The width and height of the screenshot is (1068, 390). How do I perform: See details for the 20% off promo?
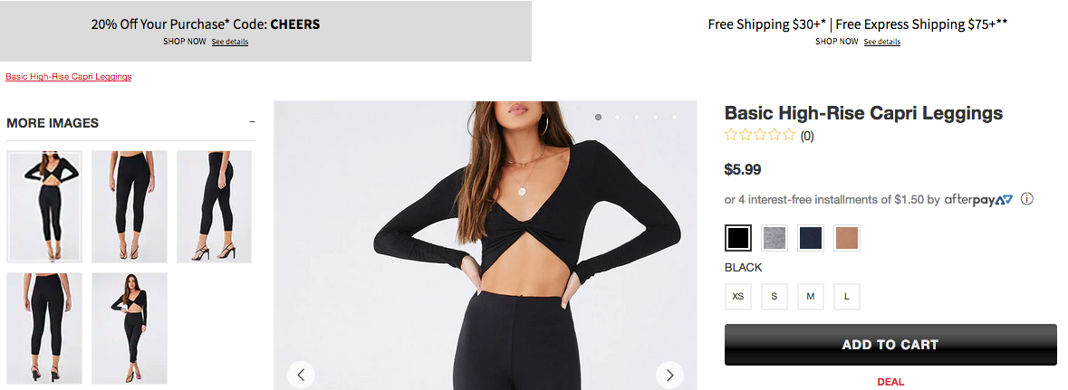point(229,42)
